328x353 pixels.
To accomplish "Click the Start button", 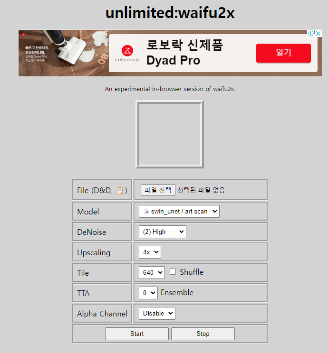I will [x=137, y=334].
